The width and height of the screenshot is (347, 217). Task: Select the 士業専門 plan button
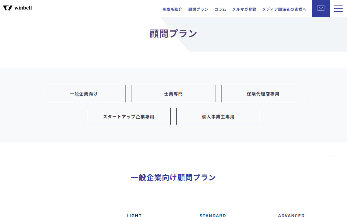(x=173, y=94)
